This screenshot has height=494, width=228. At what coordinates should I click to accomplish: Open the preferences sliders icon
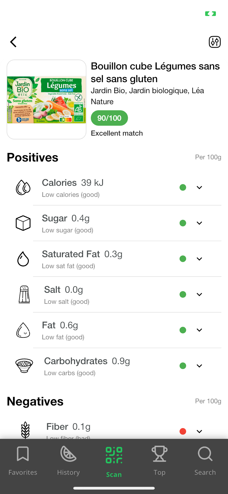(215, 42)
